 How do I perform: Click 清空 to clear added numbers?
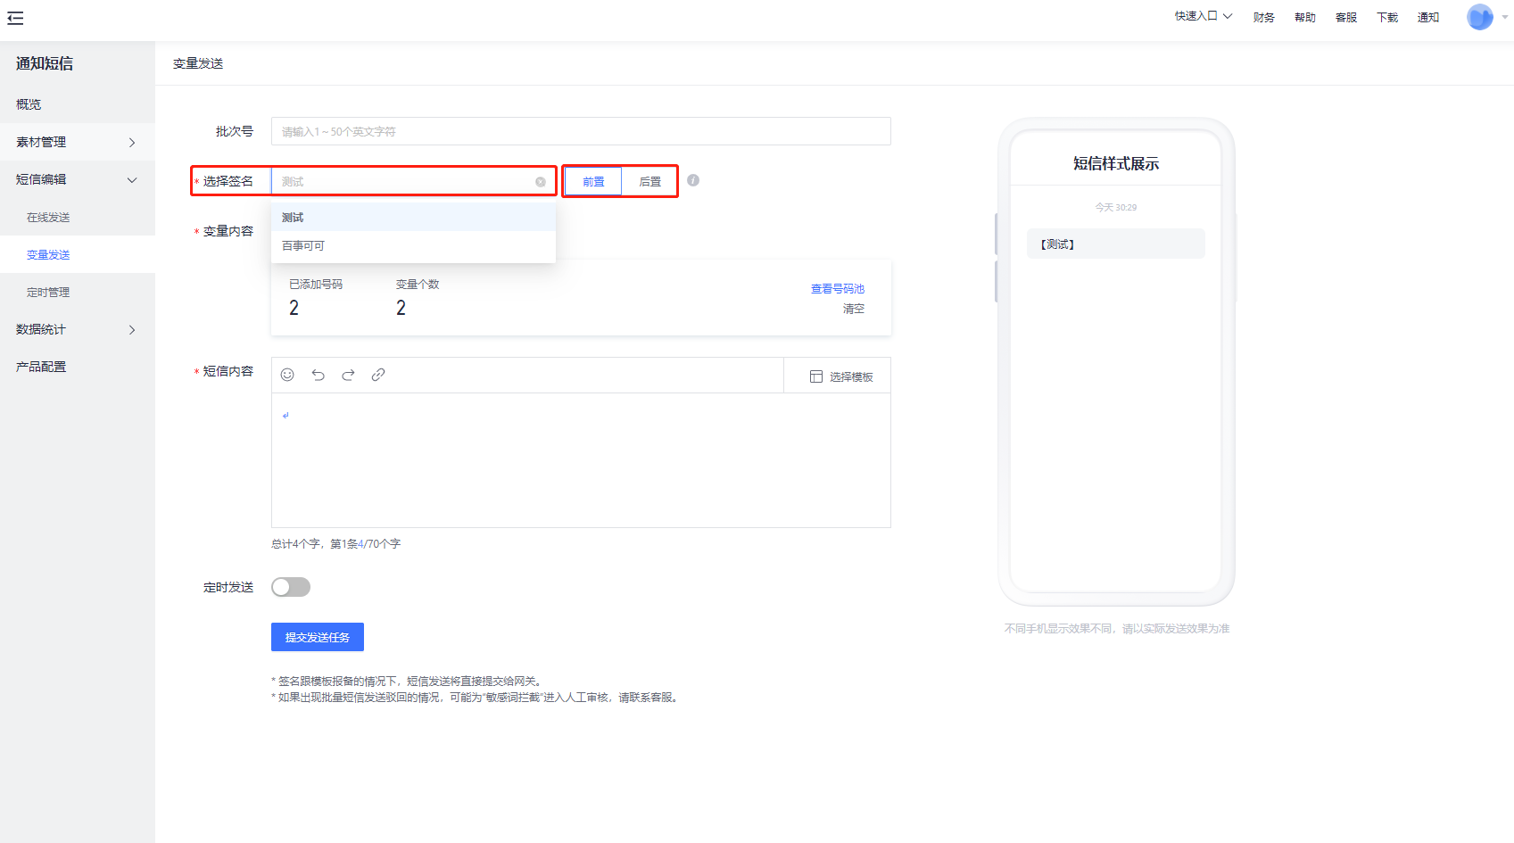pyautogui.click(x=853, y=309)
